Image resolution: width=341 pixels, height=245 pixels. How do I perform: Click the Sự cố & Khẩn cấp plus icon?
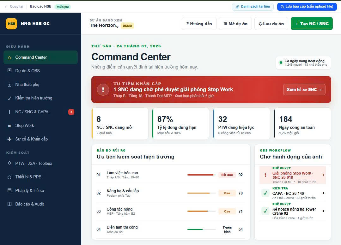coord(9,139)
